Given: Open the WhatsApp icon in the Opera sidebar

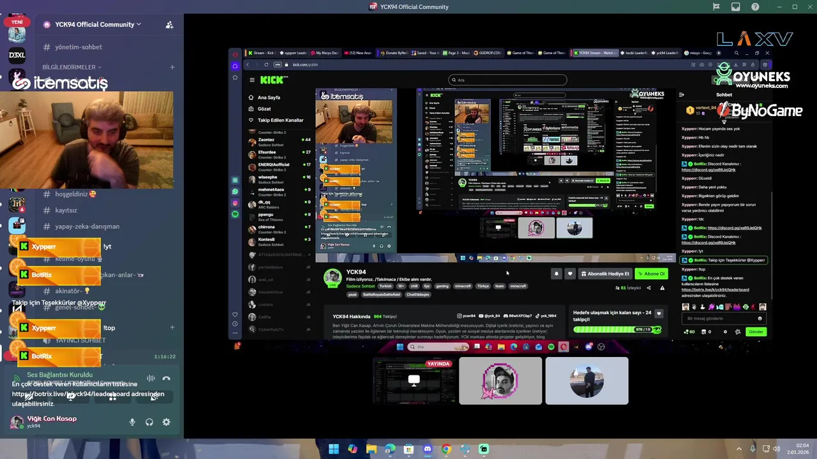Looking at the screenshot, I should click(235, 191).
